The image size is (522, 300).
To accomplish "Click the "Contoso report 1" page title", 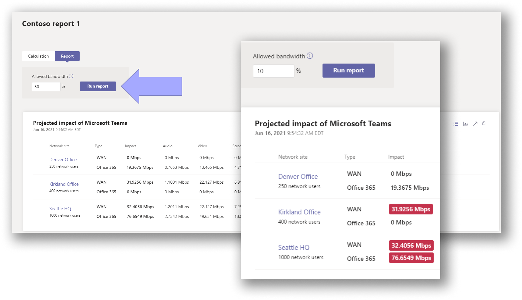I will click(x=51, y=24).
